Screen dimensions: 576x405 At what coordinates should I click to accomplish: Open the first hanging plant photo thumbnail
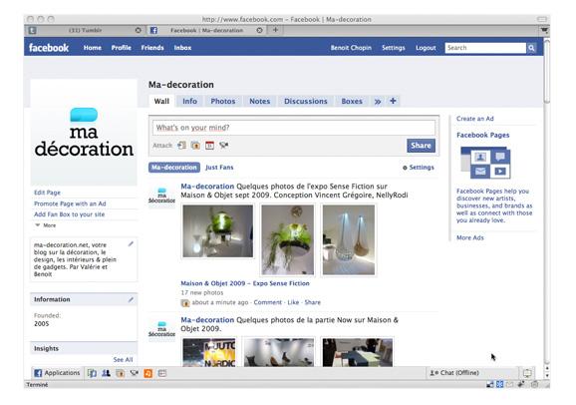coord(218,231)
